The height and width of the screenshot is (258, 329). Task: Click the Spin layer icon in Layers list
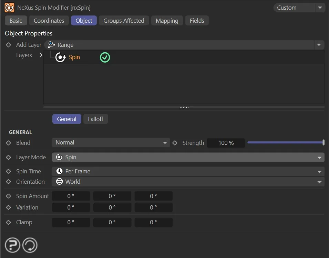(x=60, y=57)
